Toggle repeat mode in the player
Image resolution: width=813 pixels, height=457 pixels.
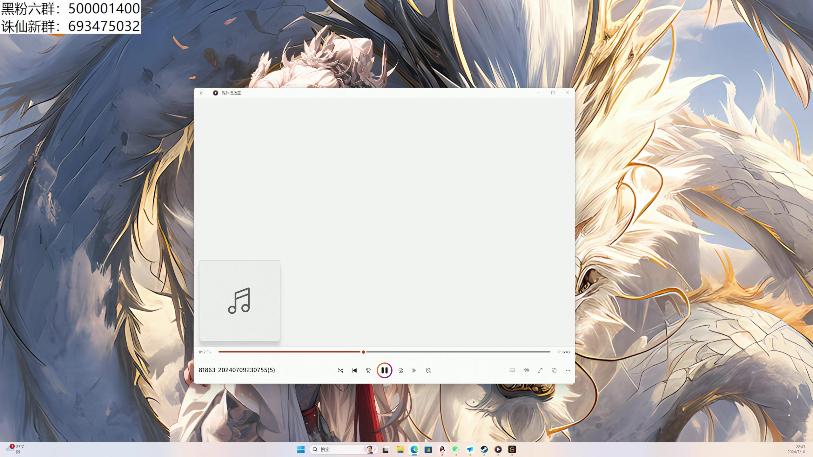click(x=428, y=370)
